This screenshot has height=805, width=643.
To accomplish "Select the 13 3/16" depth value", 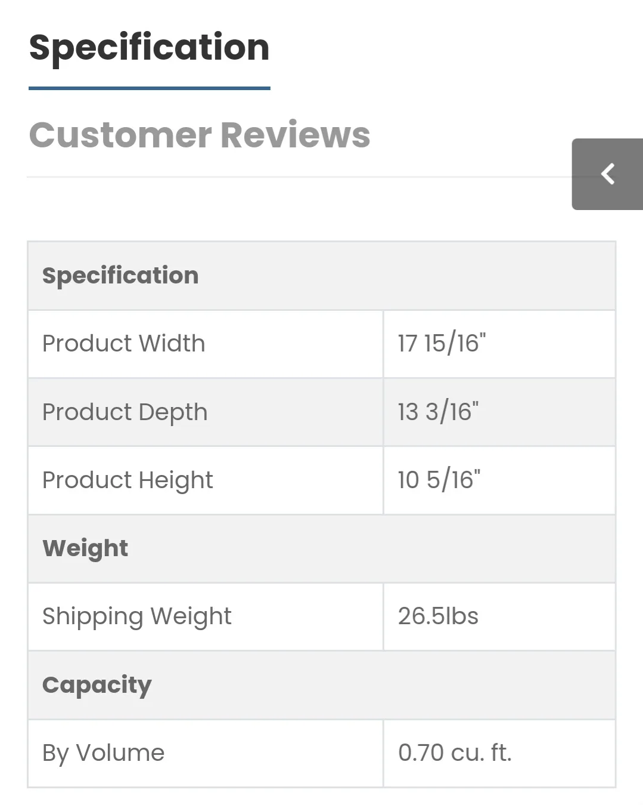I will tap(438, 412).
